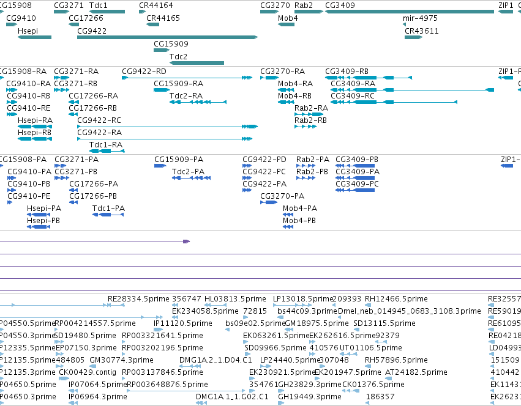This screenshot has height=406, width=521.
Task: Click transcript CG9422-RC
Action: (x=99, y=120)
